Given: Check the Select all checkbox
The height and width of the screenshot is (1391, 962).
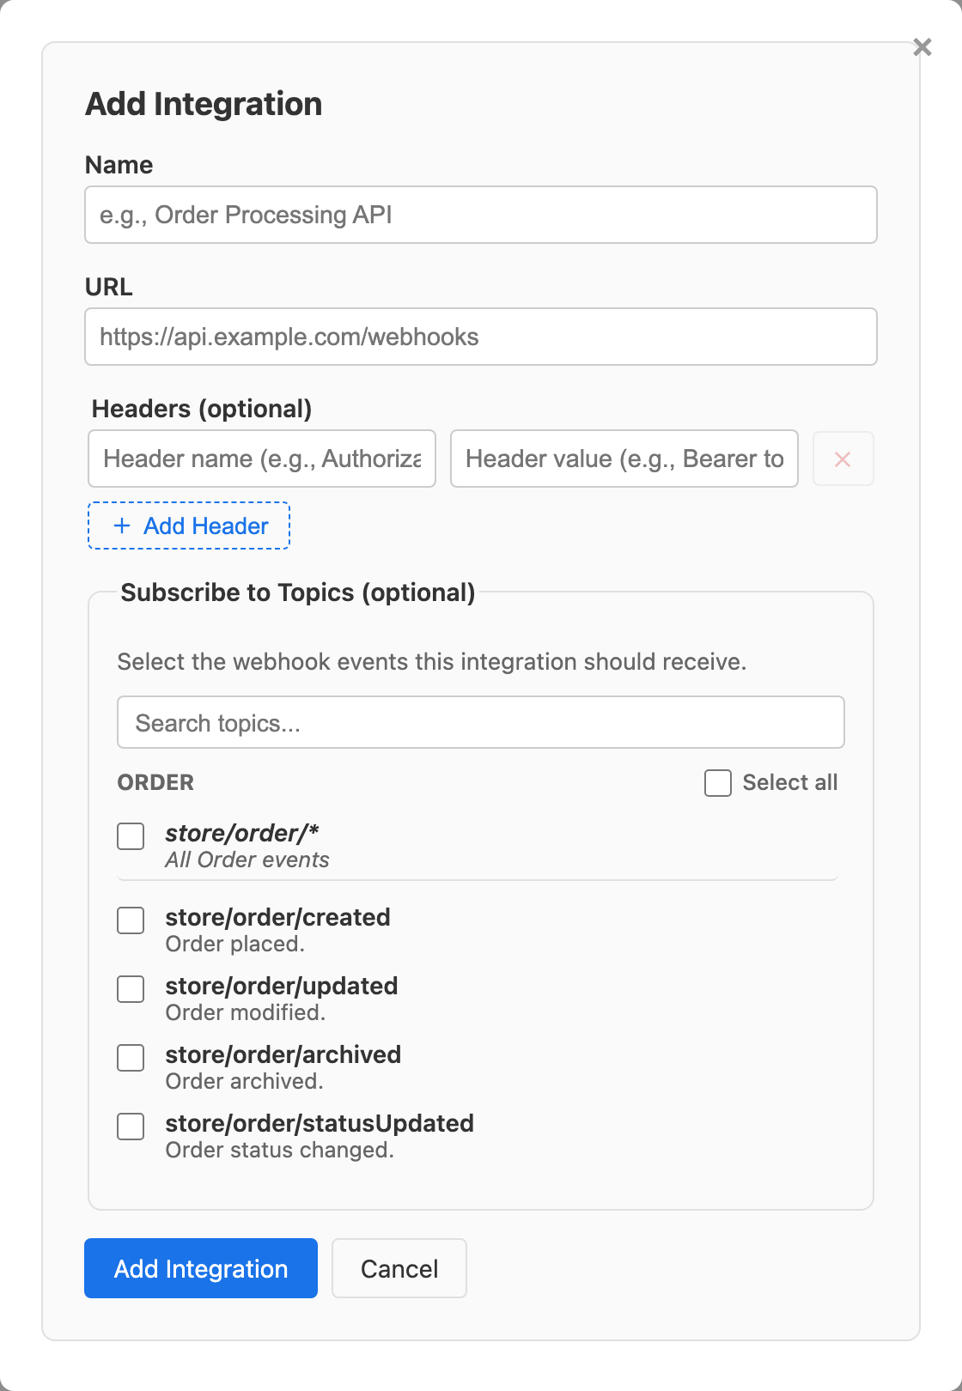Looking at the screenshot, I should [x=718, y=783].
